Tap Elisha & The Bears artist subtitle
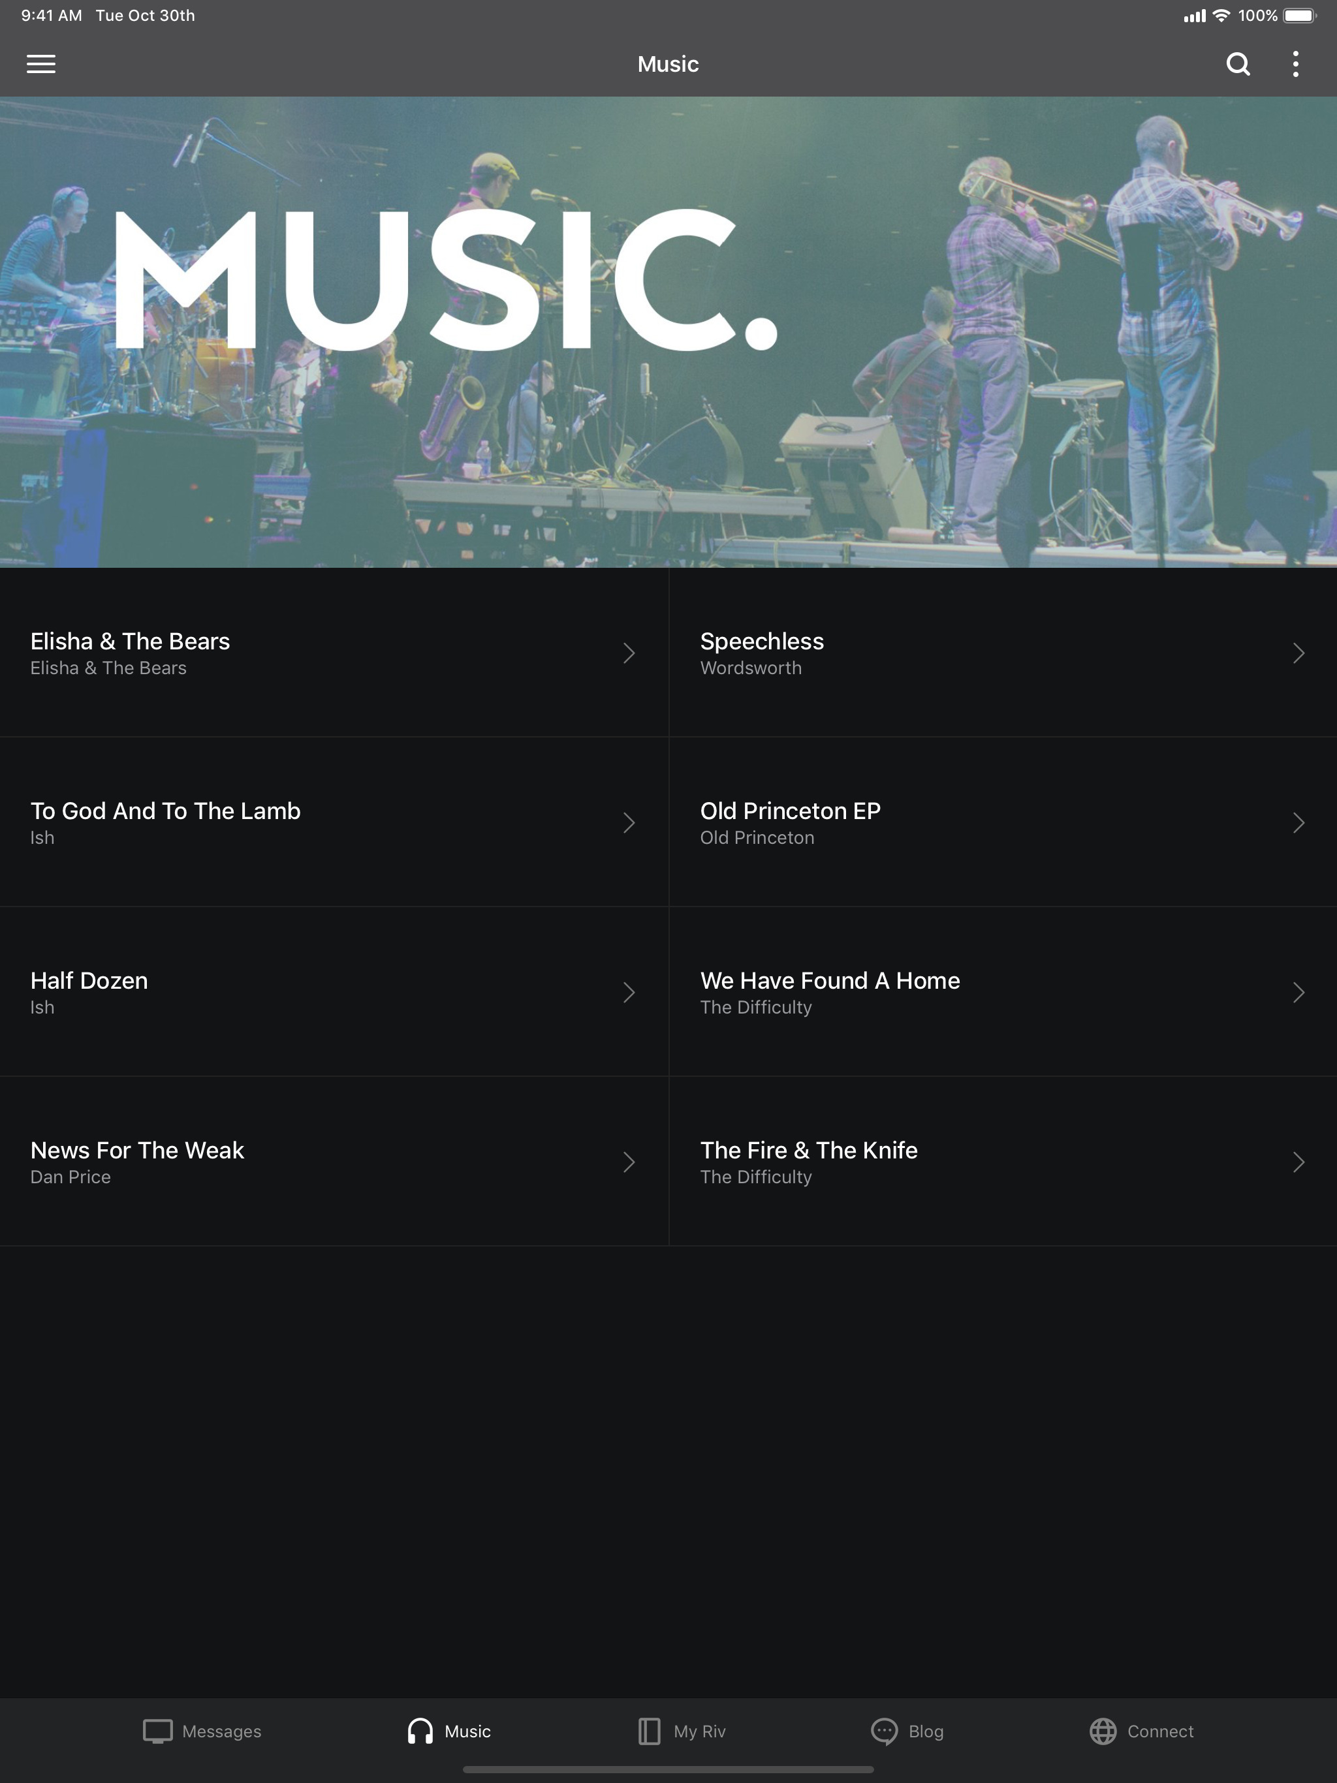 coord(108,668)
